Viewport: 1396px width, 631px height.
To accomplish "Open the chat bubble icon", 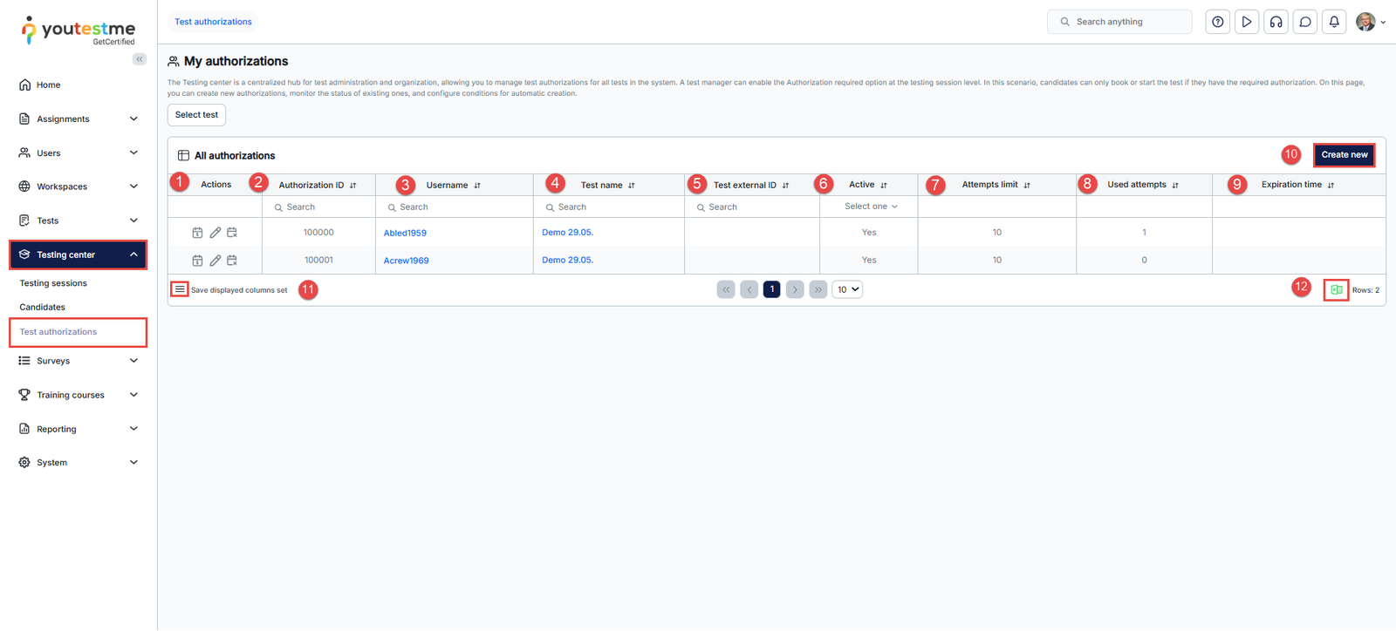I will pyautogui.click(x=1305, y=22).
